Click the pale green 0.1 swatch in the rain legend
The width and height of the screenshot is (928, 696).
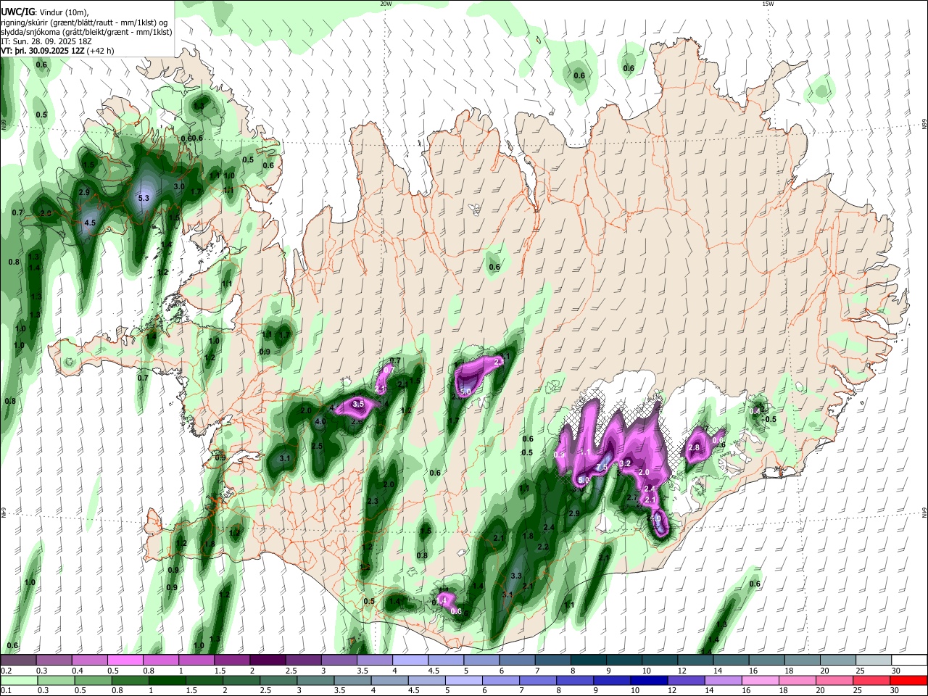pyautogui.click(x=19, y=680)
